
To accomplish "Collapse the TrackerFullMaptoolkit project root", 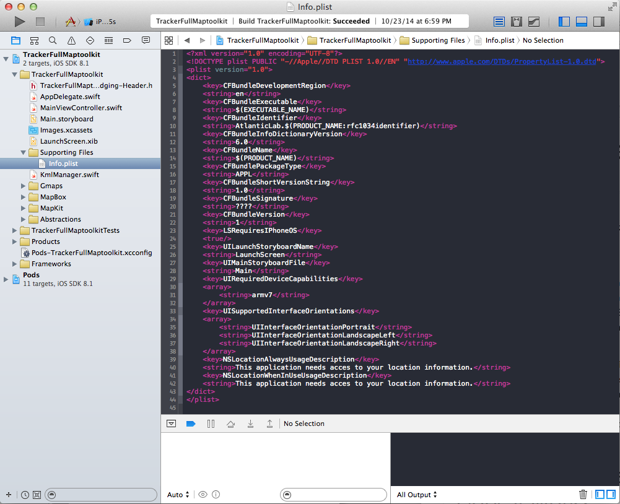I will (6, 59).
